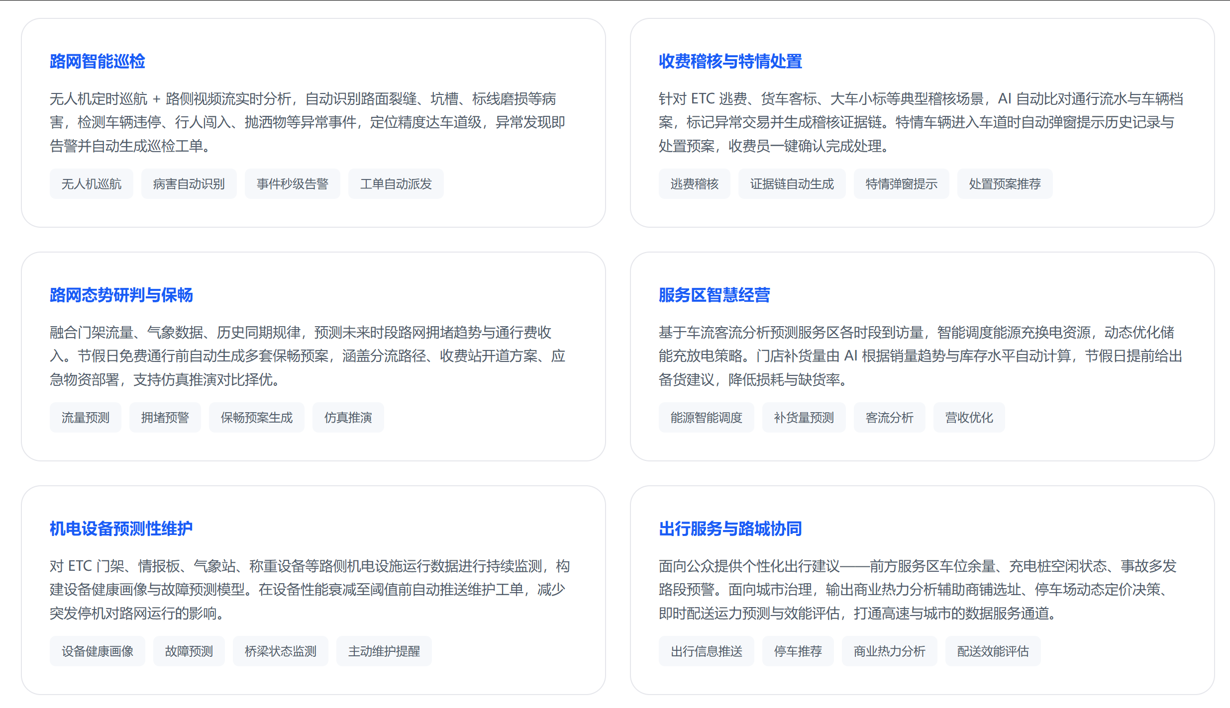Open the 路网智能巡检 card title
The width and height of the screenshot is (1230, 708).
pos(97,61)
